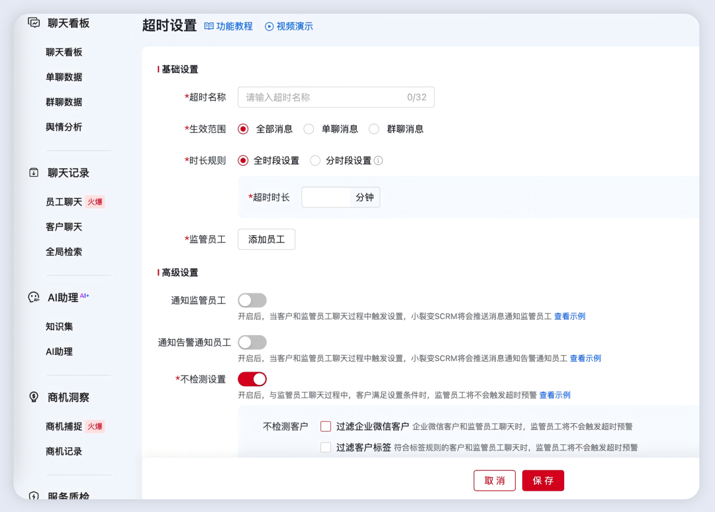Click the info icon beside 分时段设置
715x512 pixels.
[377, 160]
